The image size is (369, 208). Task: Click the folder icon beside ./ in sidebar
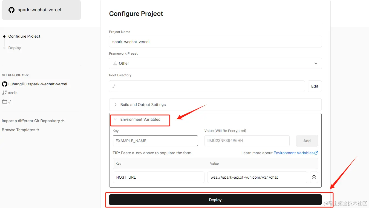click(4, 102)
